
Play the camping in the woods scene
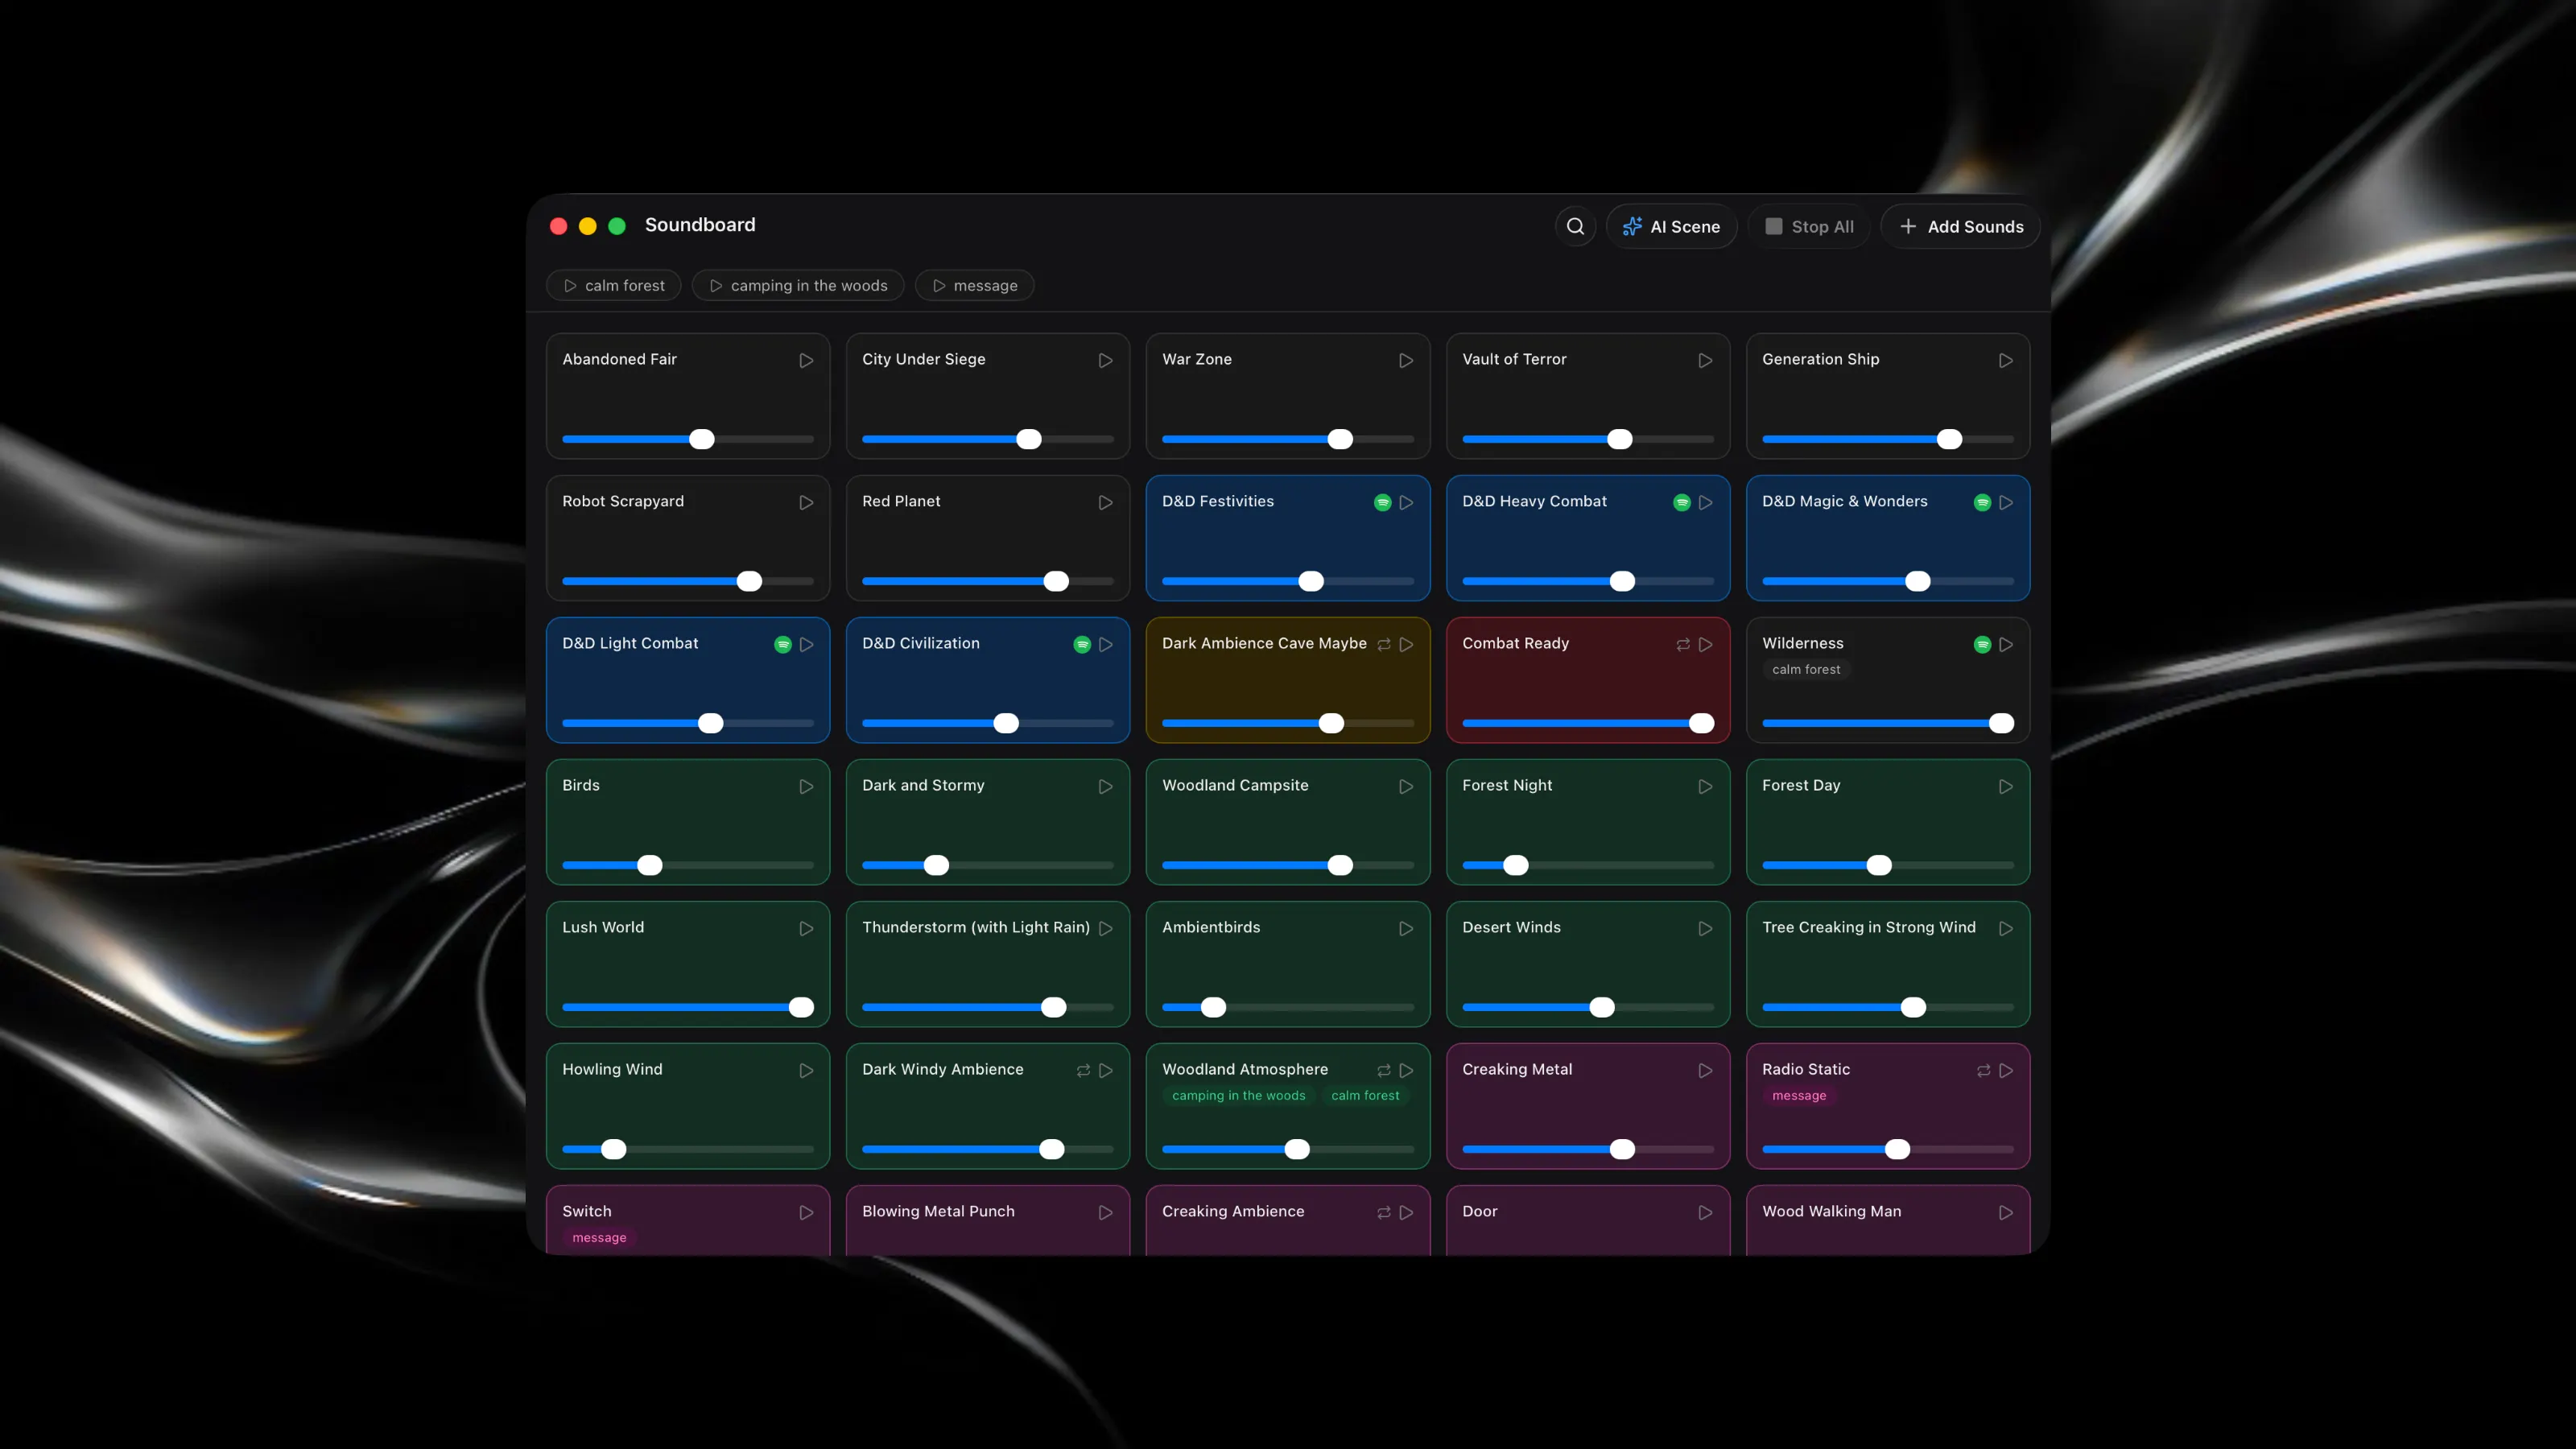point(798,285)
